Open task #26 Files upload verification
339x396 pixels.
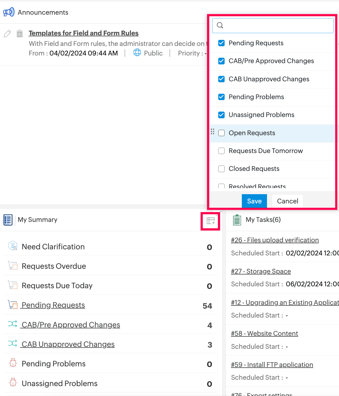click(275, 240)
